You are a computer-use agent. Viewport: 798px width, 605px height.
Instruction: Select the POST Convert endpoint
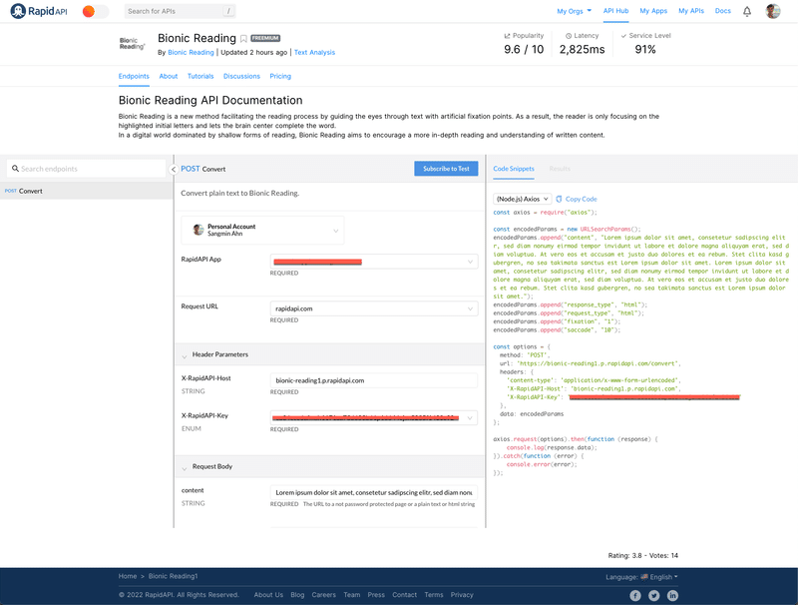pyautogui.click(x=87, y=191)
